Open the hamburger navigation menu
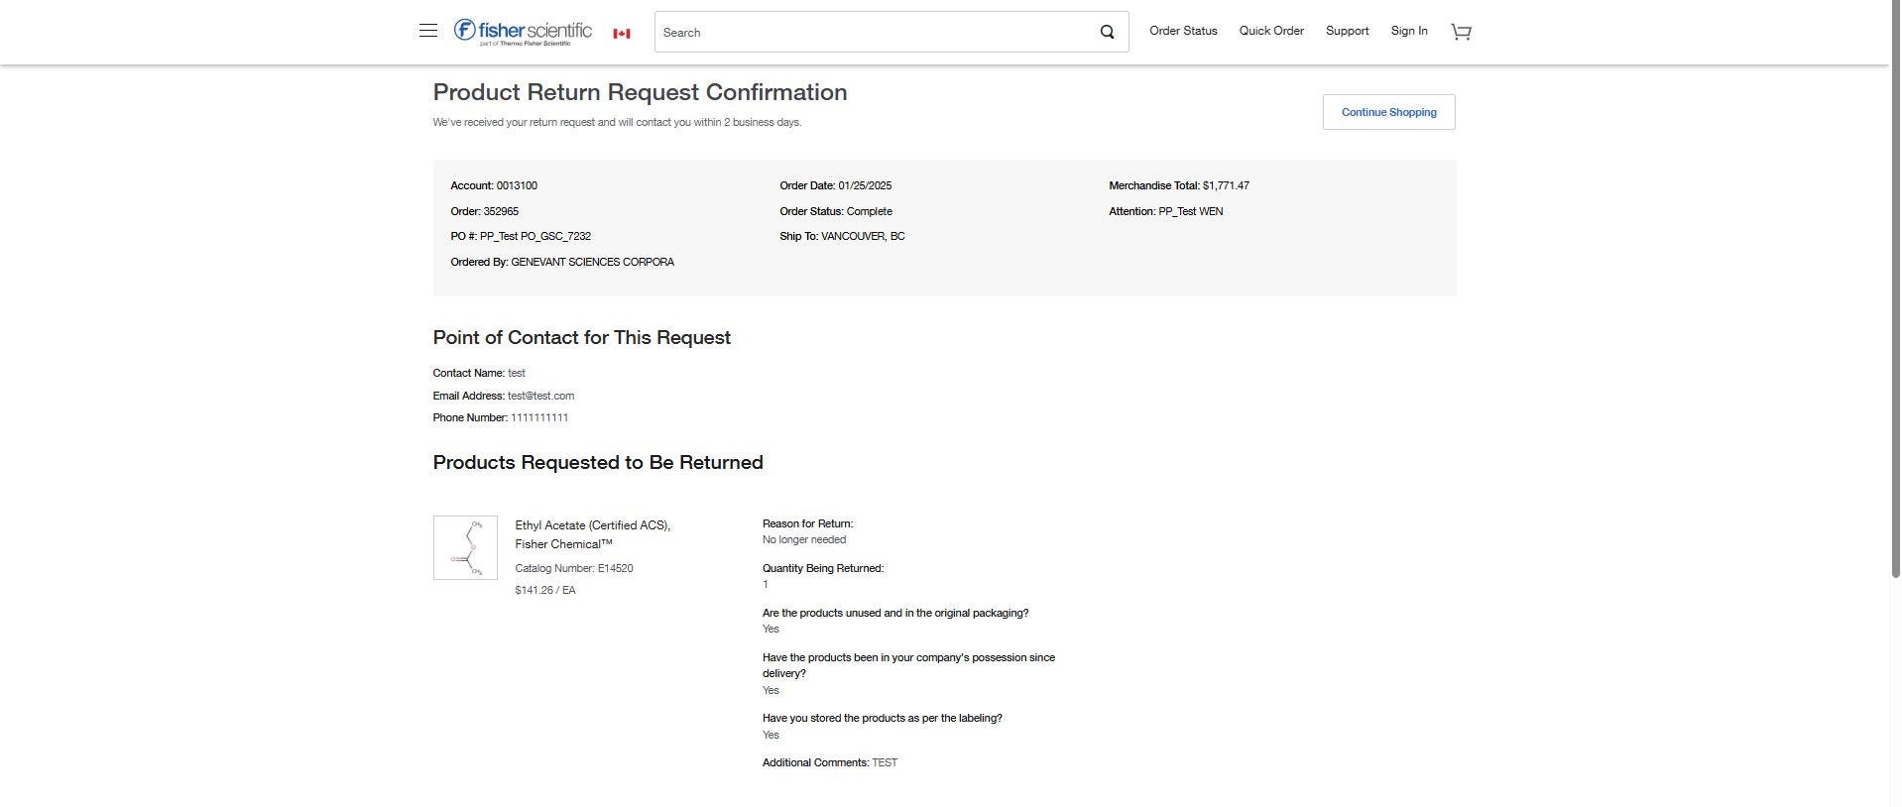 tap(428, 31)
